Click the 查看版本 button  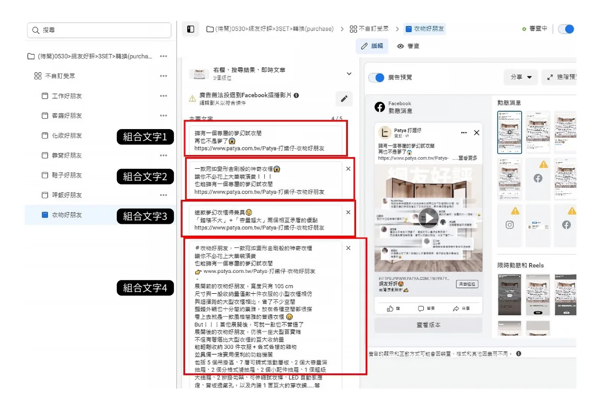pyautogui.click(x=428, y=325)
